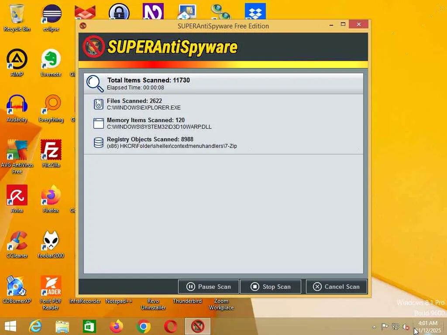Image resolution: width=447 pixels, height=335 pixels.
Task: Click the SUPERAntiSpyware taskbar button
Action: click(198, 326)
